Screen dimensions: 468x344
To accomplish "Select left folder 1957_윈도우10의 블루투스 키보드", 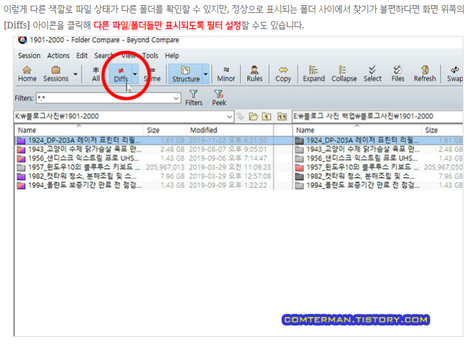I will [x=79, y=167].
